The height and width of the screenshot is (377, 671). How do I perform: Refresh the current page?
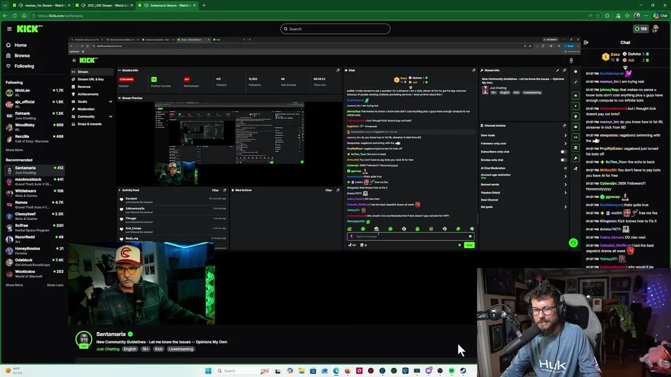pos(15,16)
